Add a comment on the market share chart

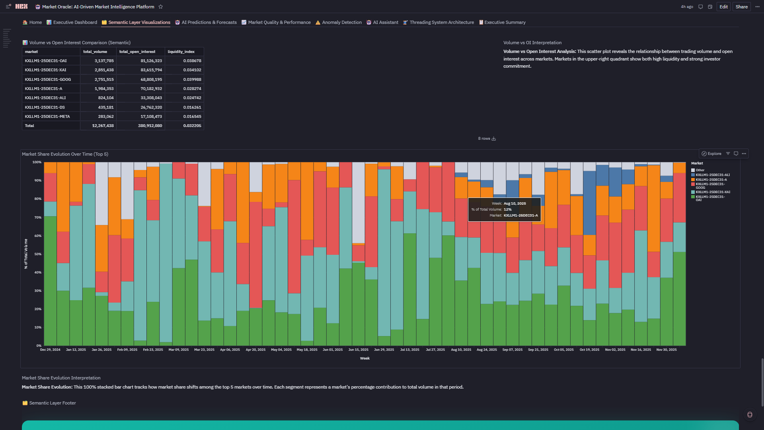(736, 154)
